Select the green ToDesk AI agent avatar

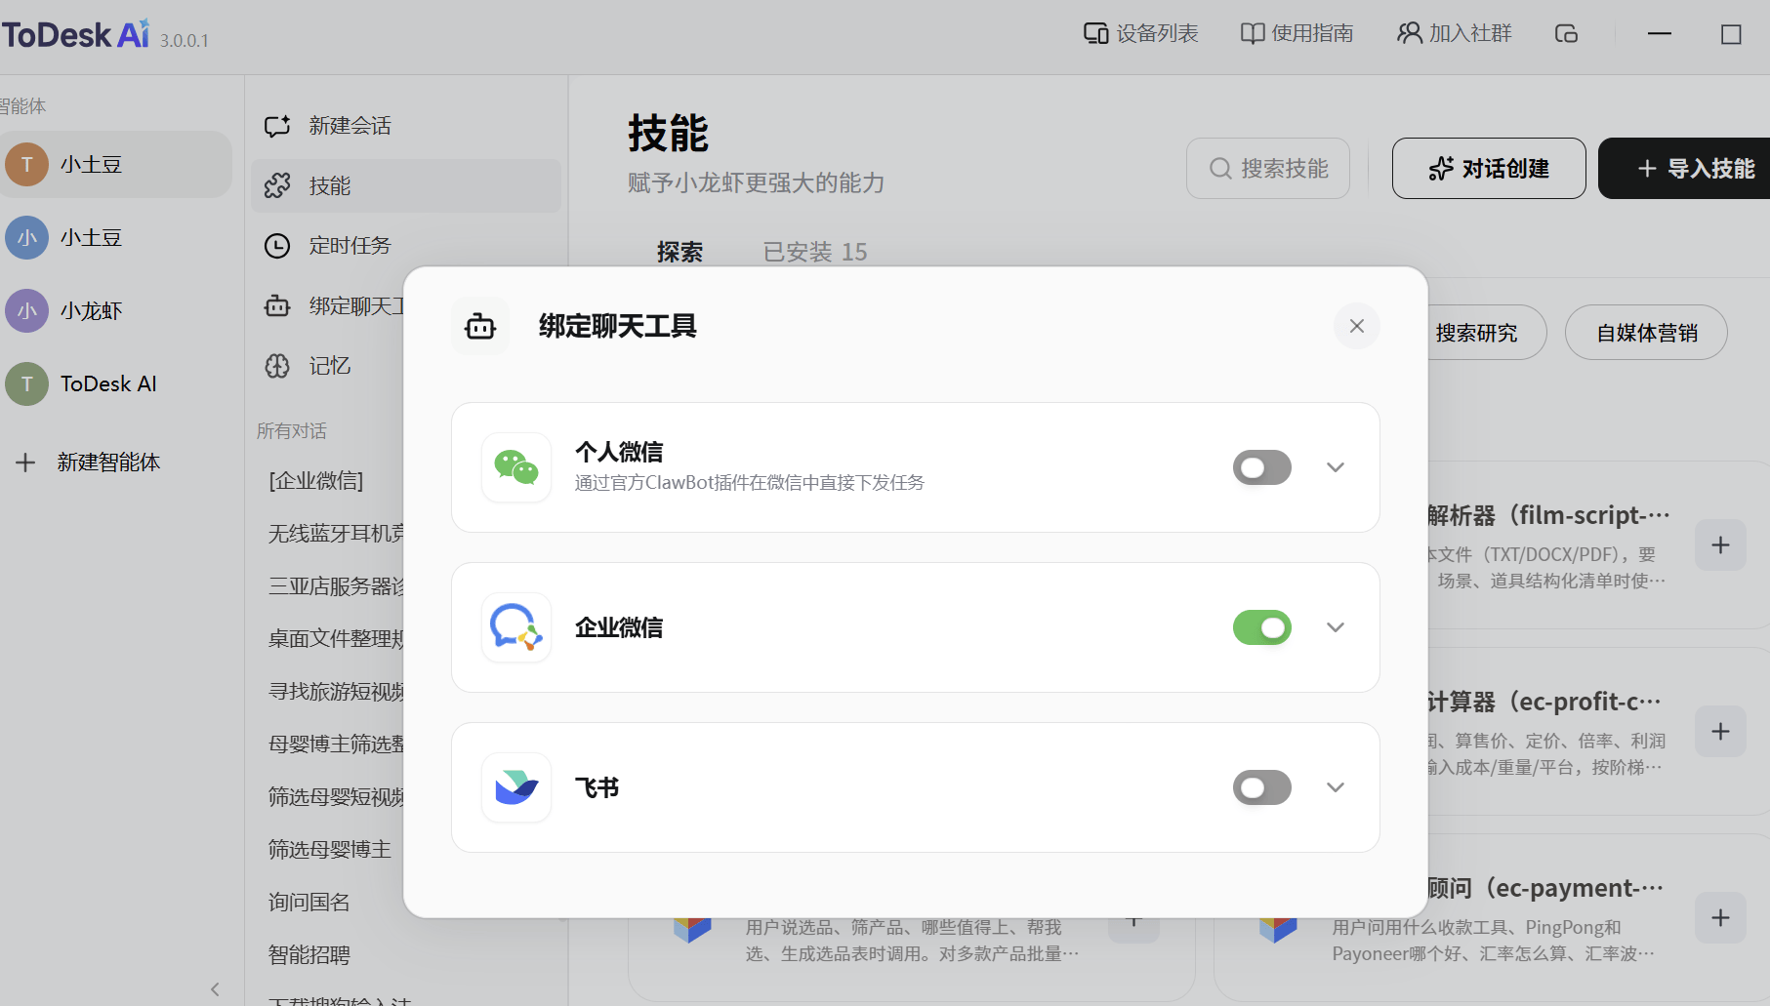(27, 383)
